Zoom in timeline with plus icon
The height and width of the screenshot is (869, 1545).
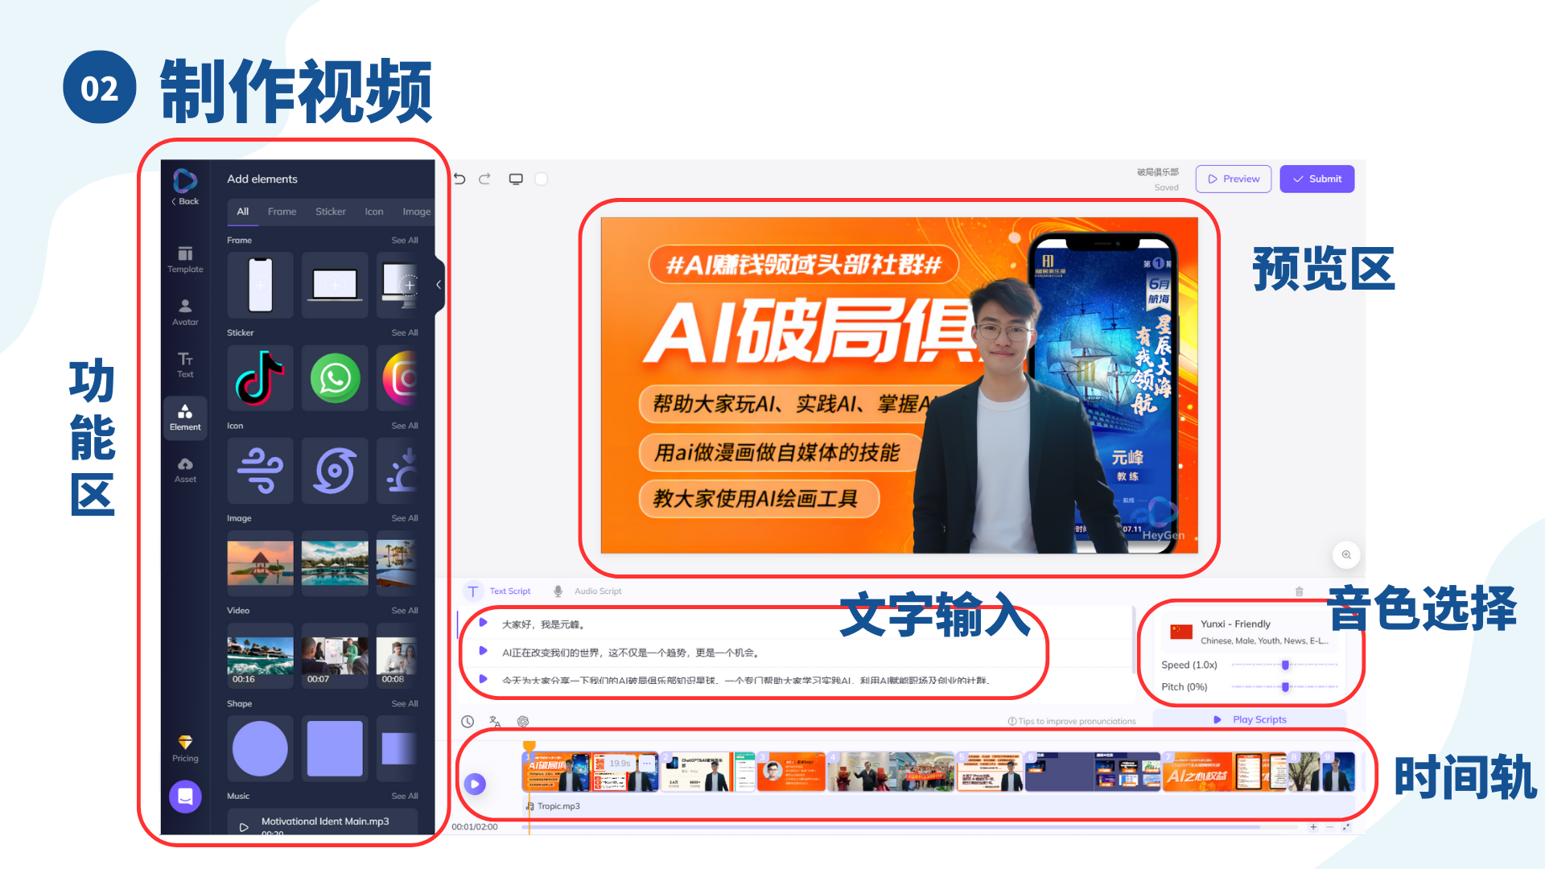tap(1313, 827)
